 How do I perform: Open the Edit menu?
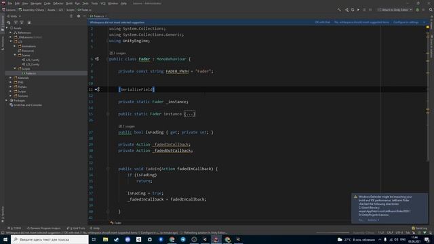coord(17,3)
